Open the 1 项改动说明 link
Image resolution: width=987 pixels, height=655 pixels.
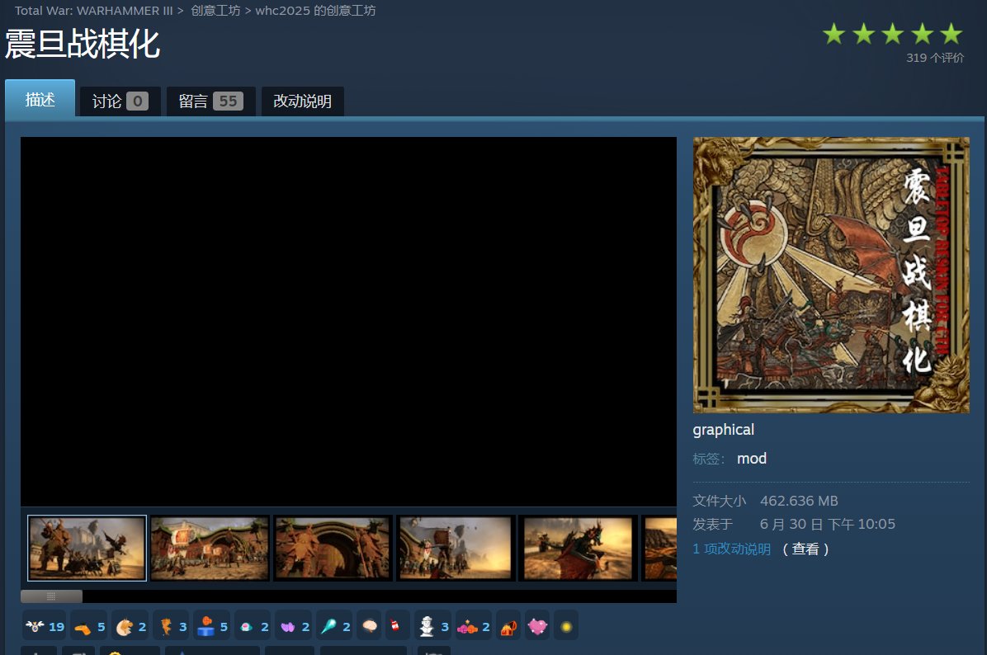point(731,549)
